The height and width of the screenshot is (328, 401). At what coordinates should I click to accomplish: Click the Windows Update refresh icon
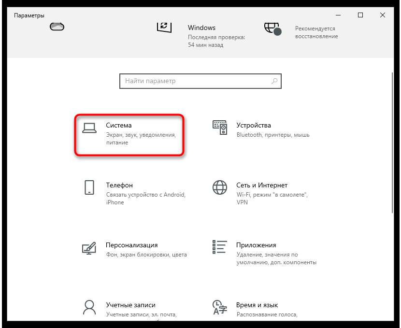coord(164,27)
